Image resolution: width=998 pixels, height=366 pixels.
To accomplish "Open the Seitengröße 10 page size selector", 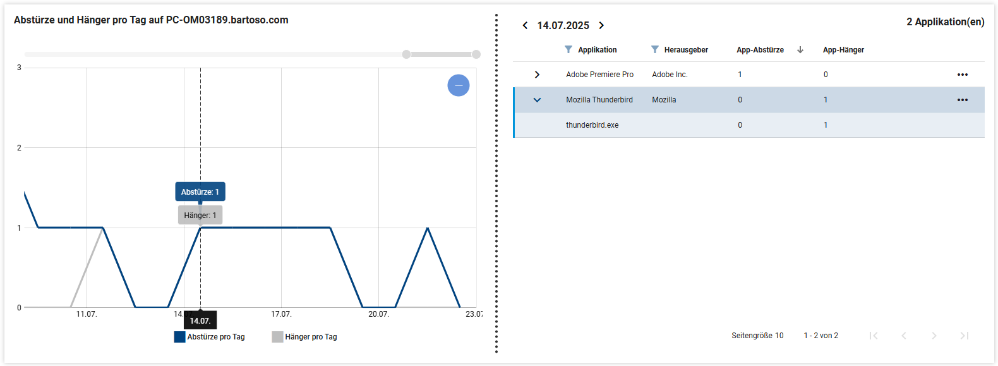I will tap(757, 336).
